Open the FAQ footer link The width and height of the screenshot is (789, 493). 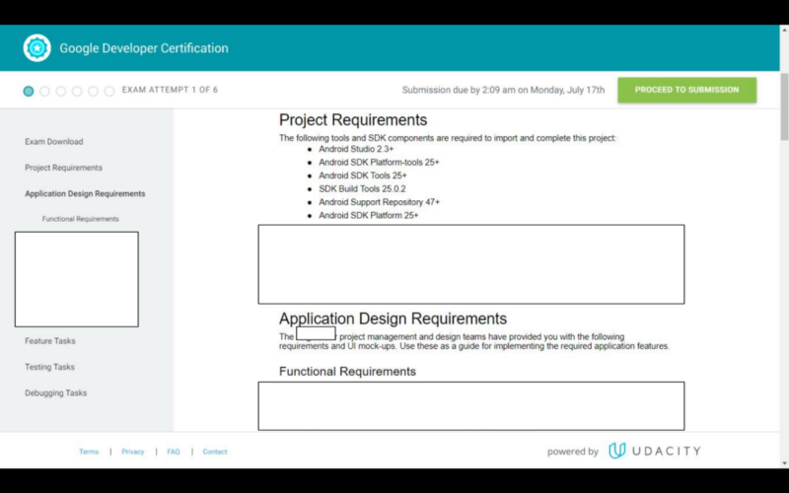174,452
